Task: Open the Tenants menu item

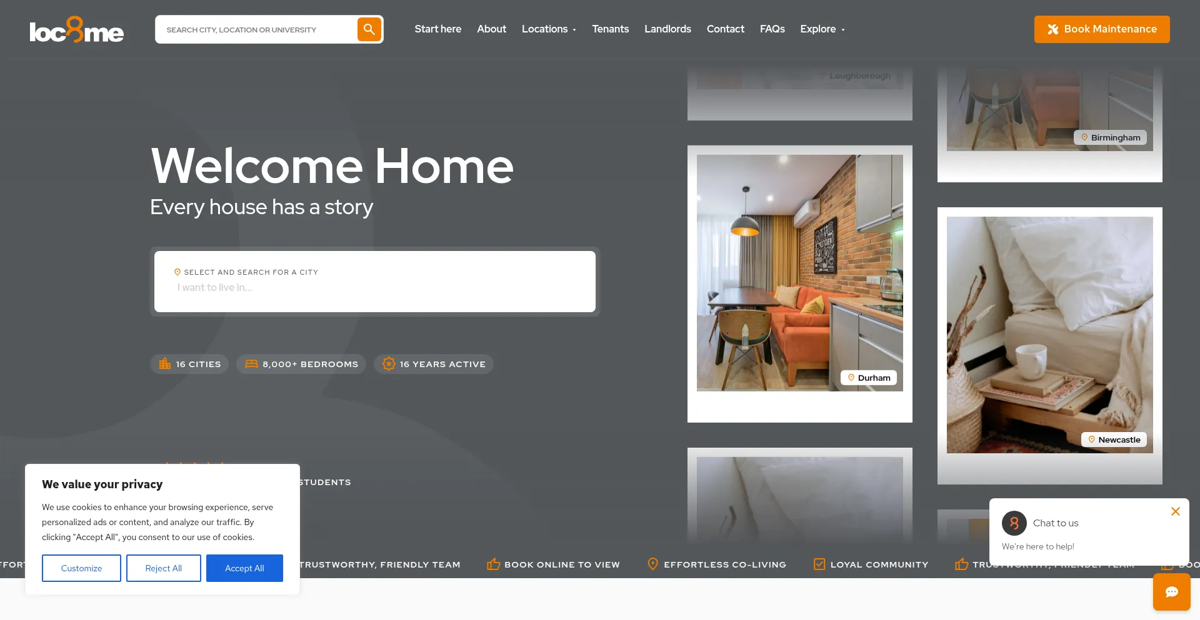Action: coord(610,29)
